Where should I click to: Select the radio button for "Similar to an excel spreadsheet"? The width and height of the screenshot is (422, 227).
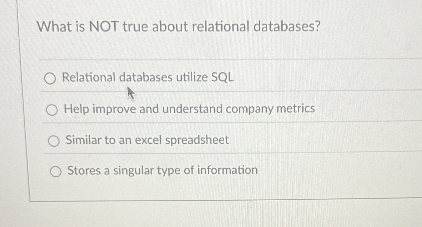[x=54, y=141]
